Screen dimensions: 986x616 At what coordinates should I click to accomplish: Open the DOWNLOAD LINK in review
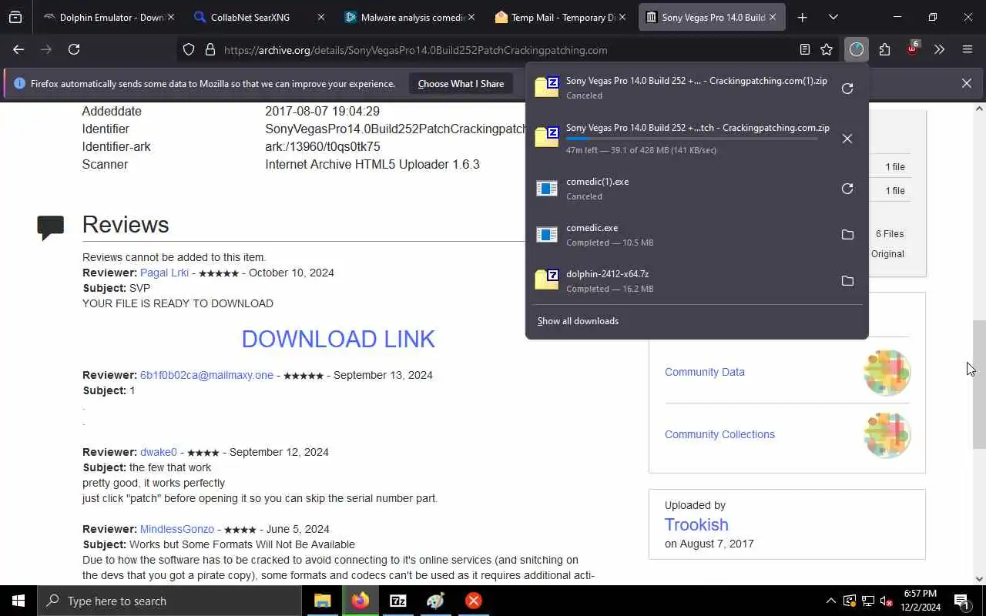[x=338, y=339]
